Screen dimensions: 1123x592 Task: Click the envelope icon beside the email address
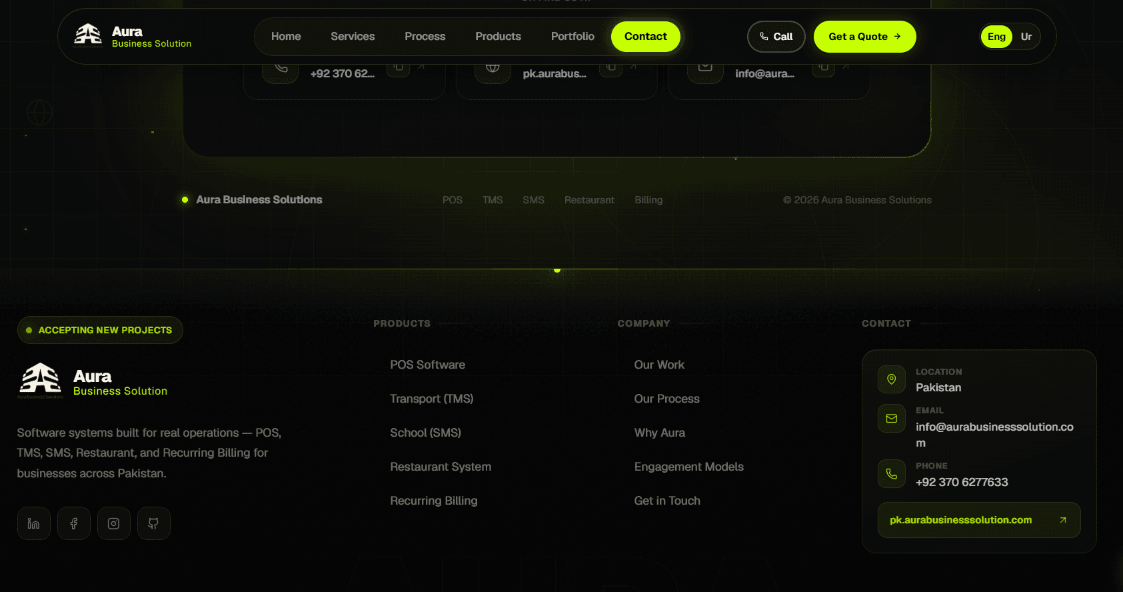[x=892, y=419]
